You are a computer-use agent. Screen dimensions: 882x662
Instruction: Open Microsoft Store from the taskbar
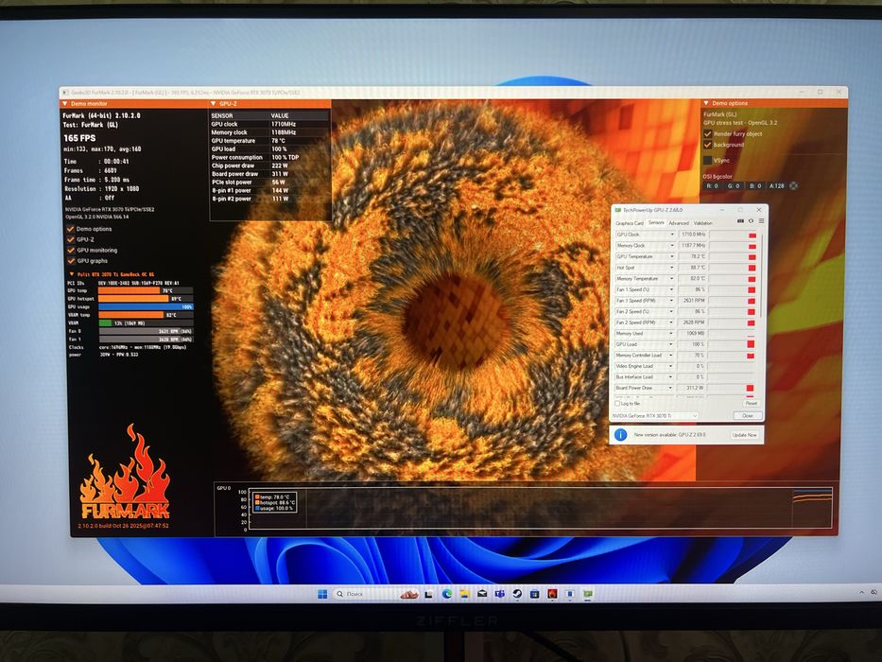coord(534,594)
